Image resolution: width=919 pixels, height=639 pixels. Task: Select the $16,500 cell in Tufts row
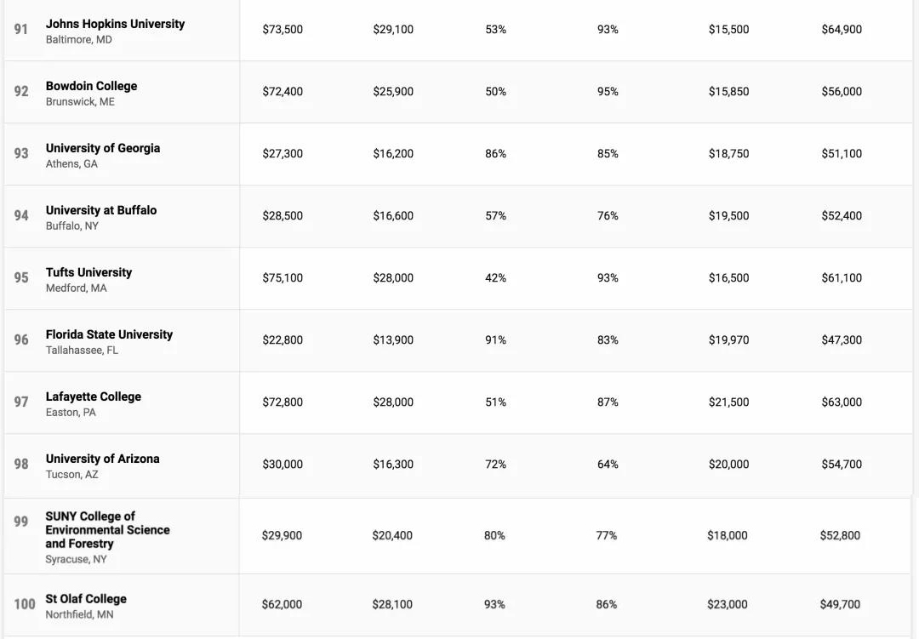(x=729, y=278)
